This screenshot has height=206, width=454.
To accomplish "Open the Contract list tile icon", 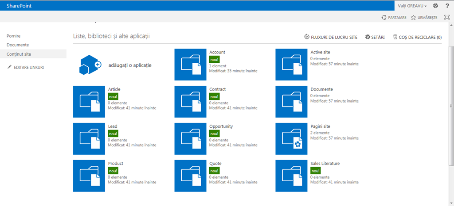I will [190, 102].
